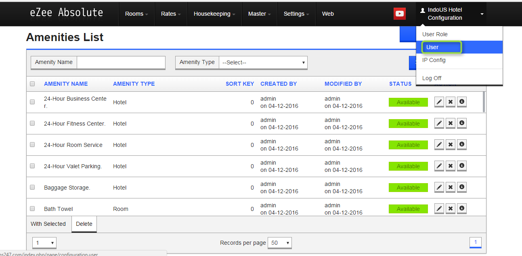Sort by Created By column
This screenshot has height=256, width=522.
click(x=279, y=84)
